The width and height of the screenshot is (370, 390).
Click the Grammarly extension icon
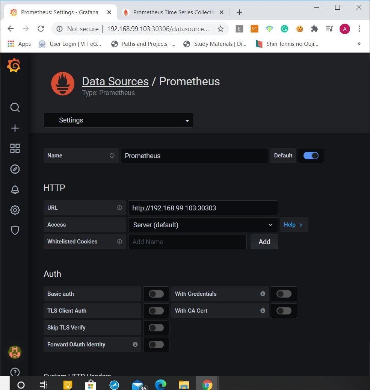pyautogui.click(x=284, y=29)
